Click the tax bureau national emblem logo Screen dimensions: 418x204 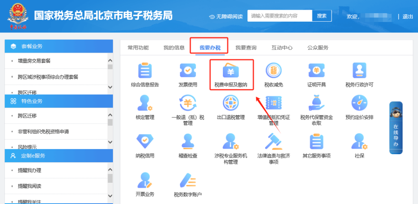coord(17,16)
